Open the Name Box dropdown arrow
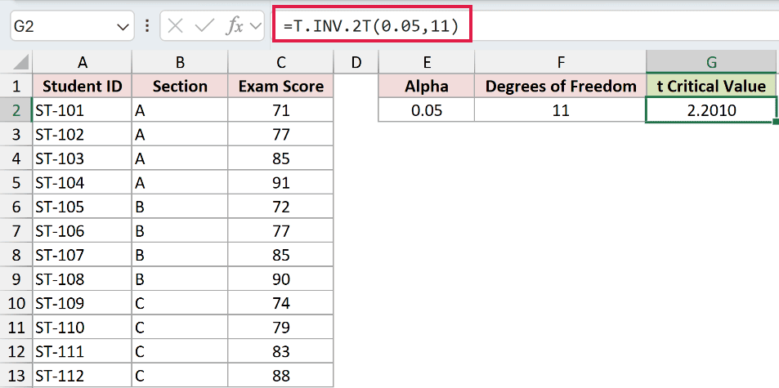 [123, 27]
